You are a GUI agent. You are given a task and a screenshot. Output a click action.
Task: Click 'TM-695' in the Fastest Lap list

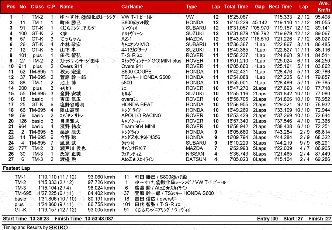click(23, 193)
